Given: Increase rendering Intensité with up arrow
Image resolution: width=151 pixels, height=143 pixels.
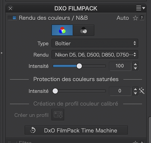Looking at the screenshot, I should (x=135, y=64).
